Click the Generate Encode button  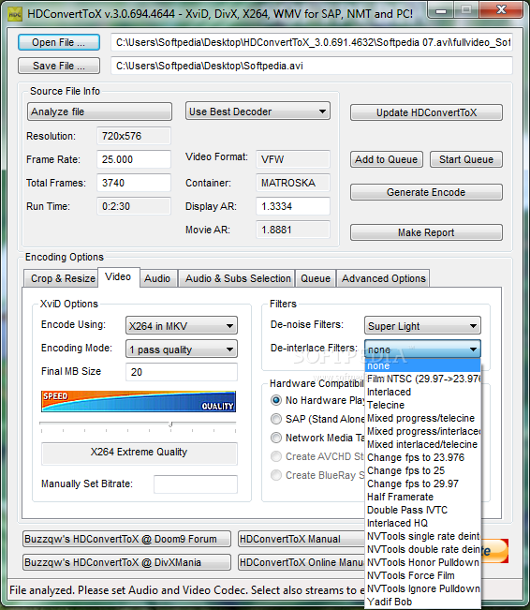tap(426, 192)
